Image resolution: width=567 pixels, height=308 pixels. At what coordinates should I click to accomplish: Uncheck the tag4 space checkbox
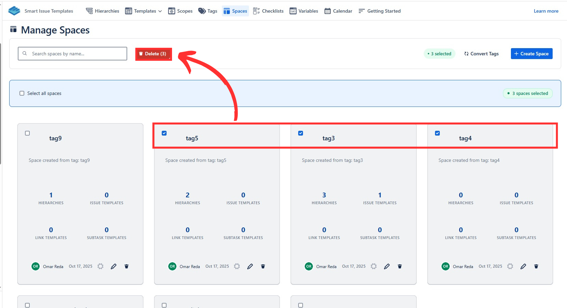point(437,133)
